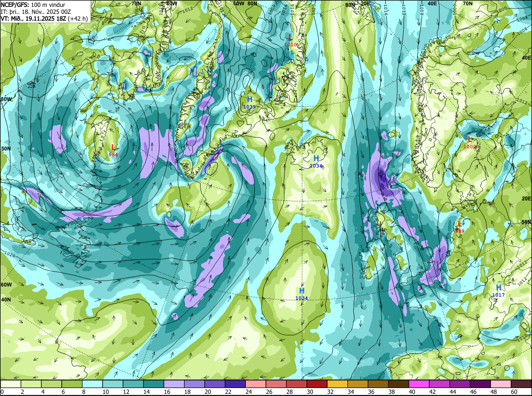This screenshot has height=396, width=532.
Task: Pick the legend swatch between 6 and 8
Action: coord(72,384)
